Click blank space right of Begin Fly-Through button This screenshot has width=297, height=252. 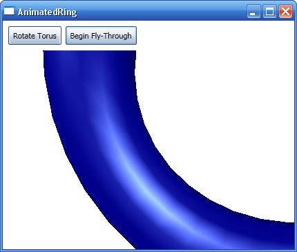pos(214,36)
